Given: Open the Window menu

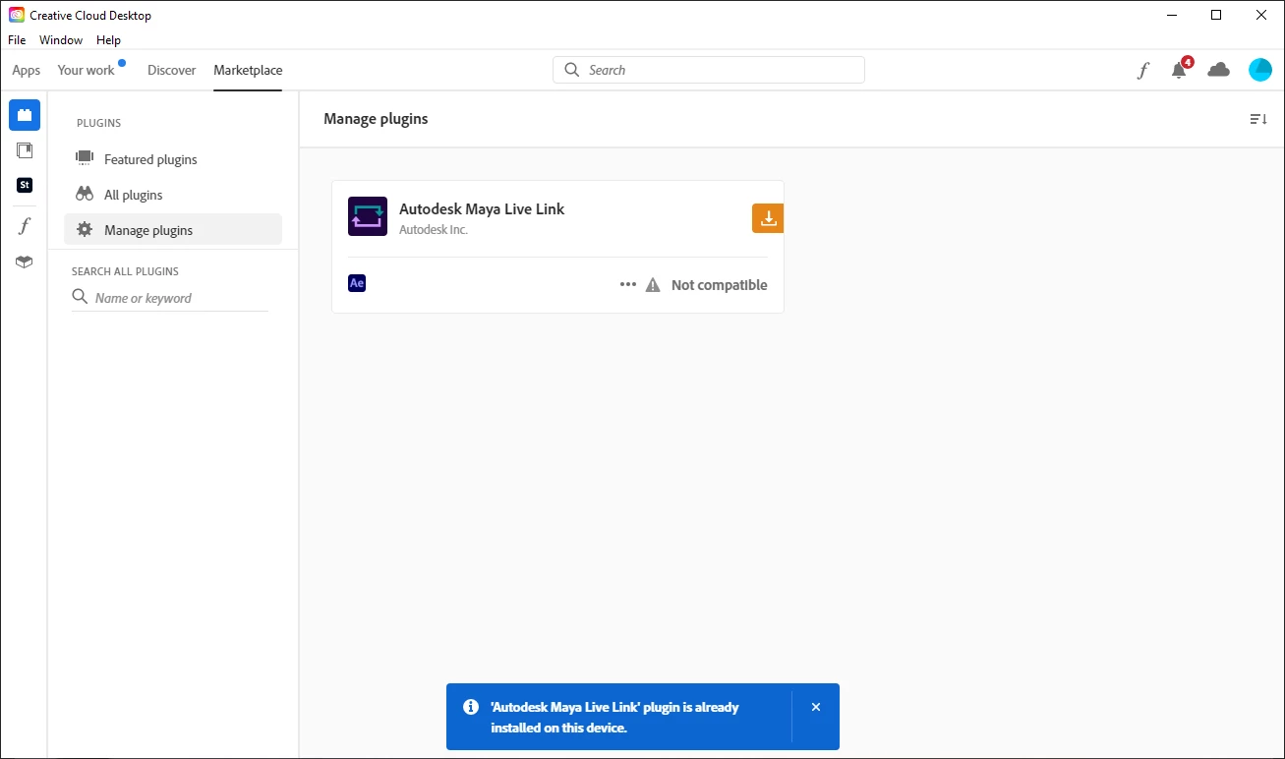Looking at the screenshot, I should (61, 40).
